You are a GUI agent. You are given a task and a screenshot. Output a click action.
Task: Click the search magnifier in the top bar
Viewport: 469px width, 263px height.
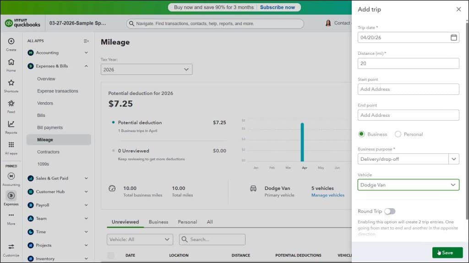[131, 24]
